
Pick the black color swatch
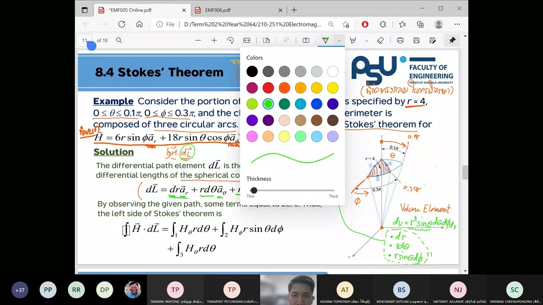tap(252, 72)
